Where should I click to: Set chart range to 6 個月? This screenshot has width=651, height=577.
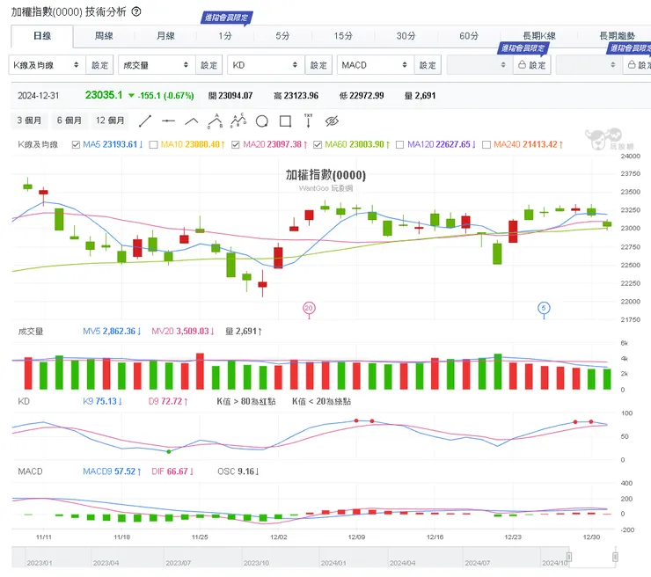tap(69, 121)
